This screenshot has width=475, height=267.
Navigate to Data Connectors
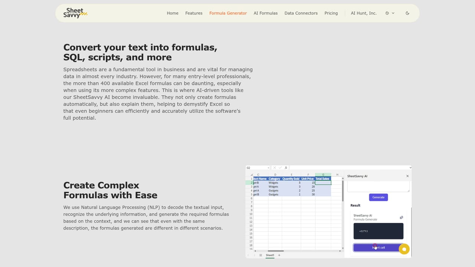click(301, 13)
